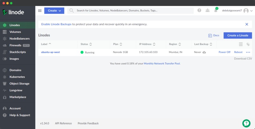Click the backup cloud icon beside Never

click(x=204, y=52)
